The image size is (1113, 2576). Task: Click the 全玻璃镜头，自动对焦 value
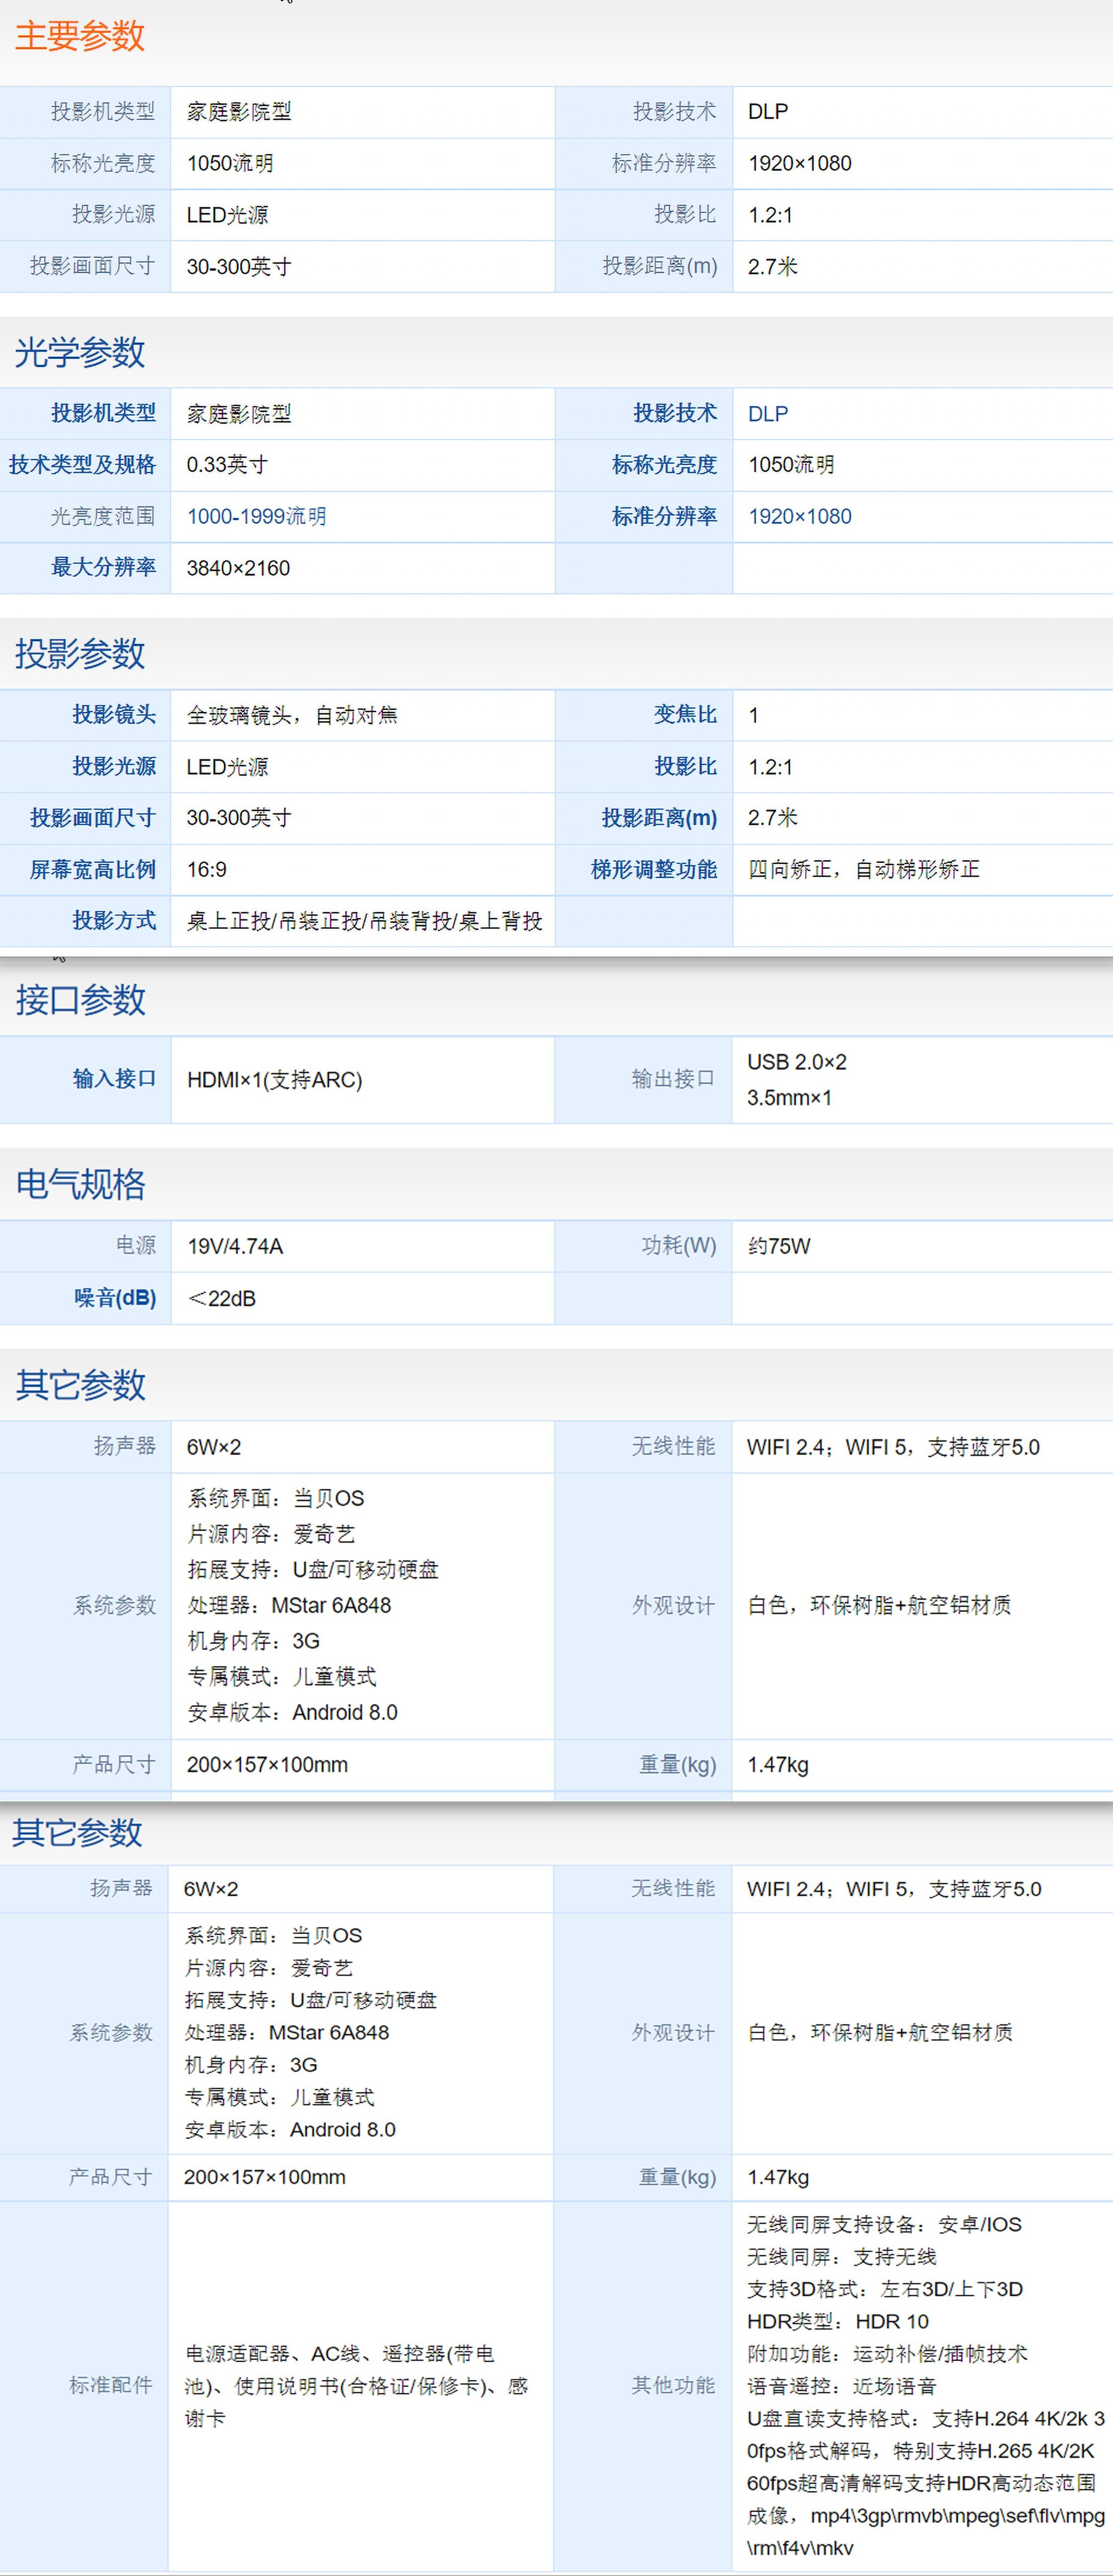(293, 715)
